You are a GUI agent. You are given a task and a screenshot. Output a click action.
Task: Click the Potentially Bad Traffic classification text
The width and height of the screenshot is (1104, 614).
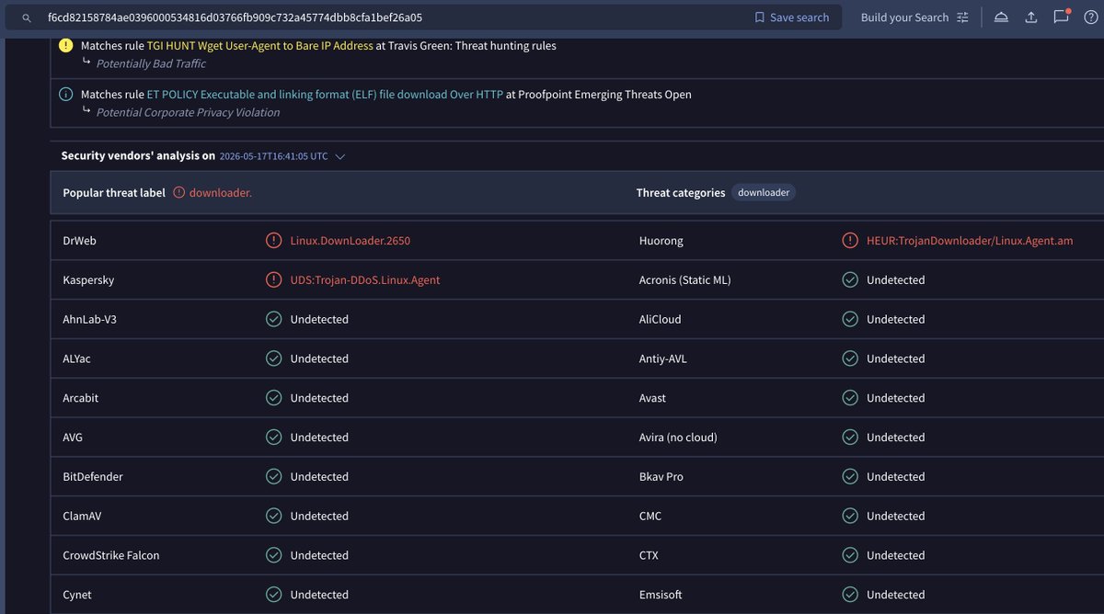[x=151, y=63]
